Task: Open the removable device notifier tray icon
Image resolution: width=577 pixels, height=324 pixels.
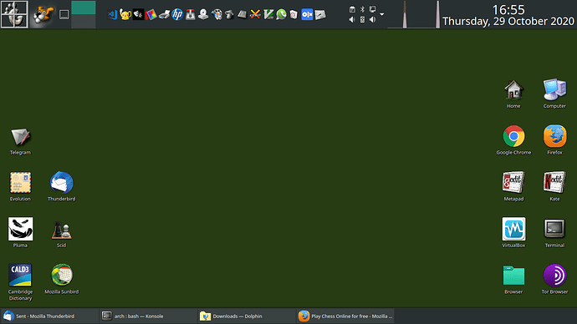Action: (x=362, y=19)
